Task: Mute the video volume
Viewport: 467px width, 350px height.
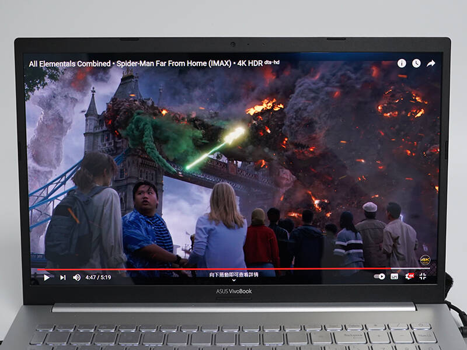Action: point(76,278)
